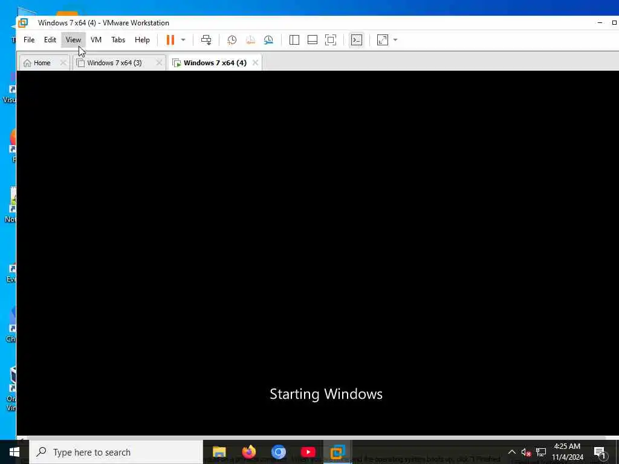Expand the stretch display dropdown arrow

pos(395,40)
